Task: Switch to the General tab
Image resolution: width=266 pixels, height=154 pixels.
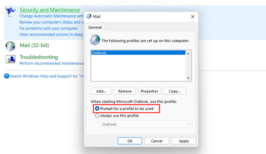Action: [x=95, y=27]
